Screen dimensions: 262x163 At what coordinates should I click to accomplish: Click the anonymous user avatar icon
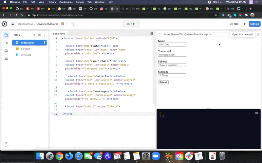tap(13, 24)
